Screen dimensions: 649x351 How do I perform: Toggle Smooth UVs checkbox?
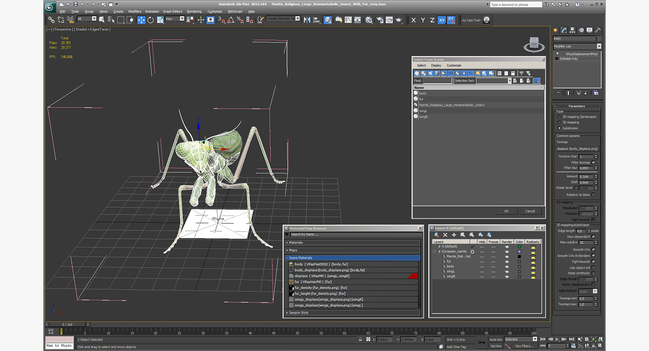click(x=593, y=250)
